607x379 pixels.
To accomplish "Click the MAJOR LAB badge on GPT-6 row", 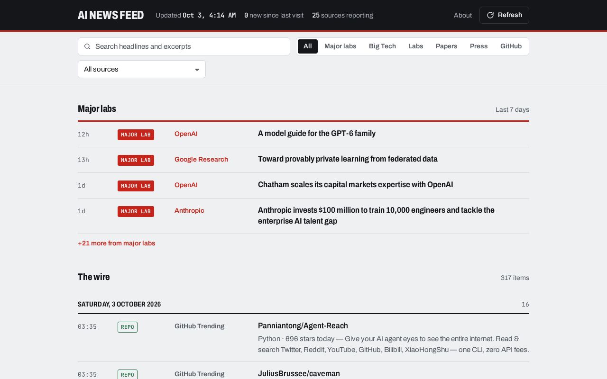I will [x=136, y=135].
